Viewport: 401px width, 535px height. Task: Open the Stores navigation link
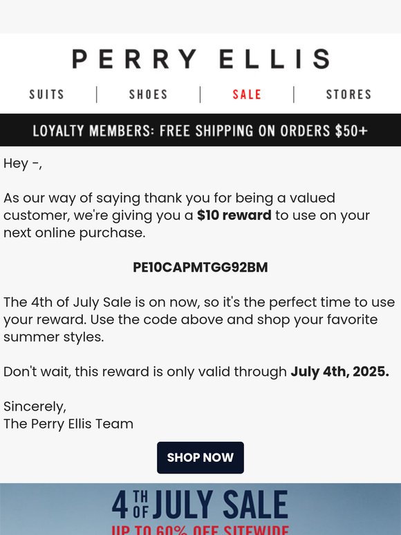[348, 95]
